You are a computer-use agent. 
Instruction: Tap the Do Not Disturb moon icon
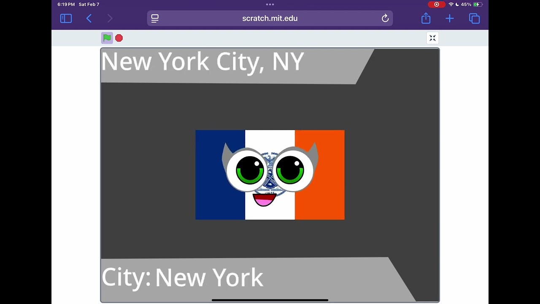coord(457,5)
